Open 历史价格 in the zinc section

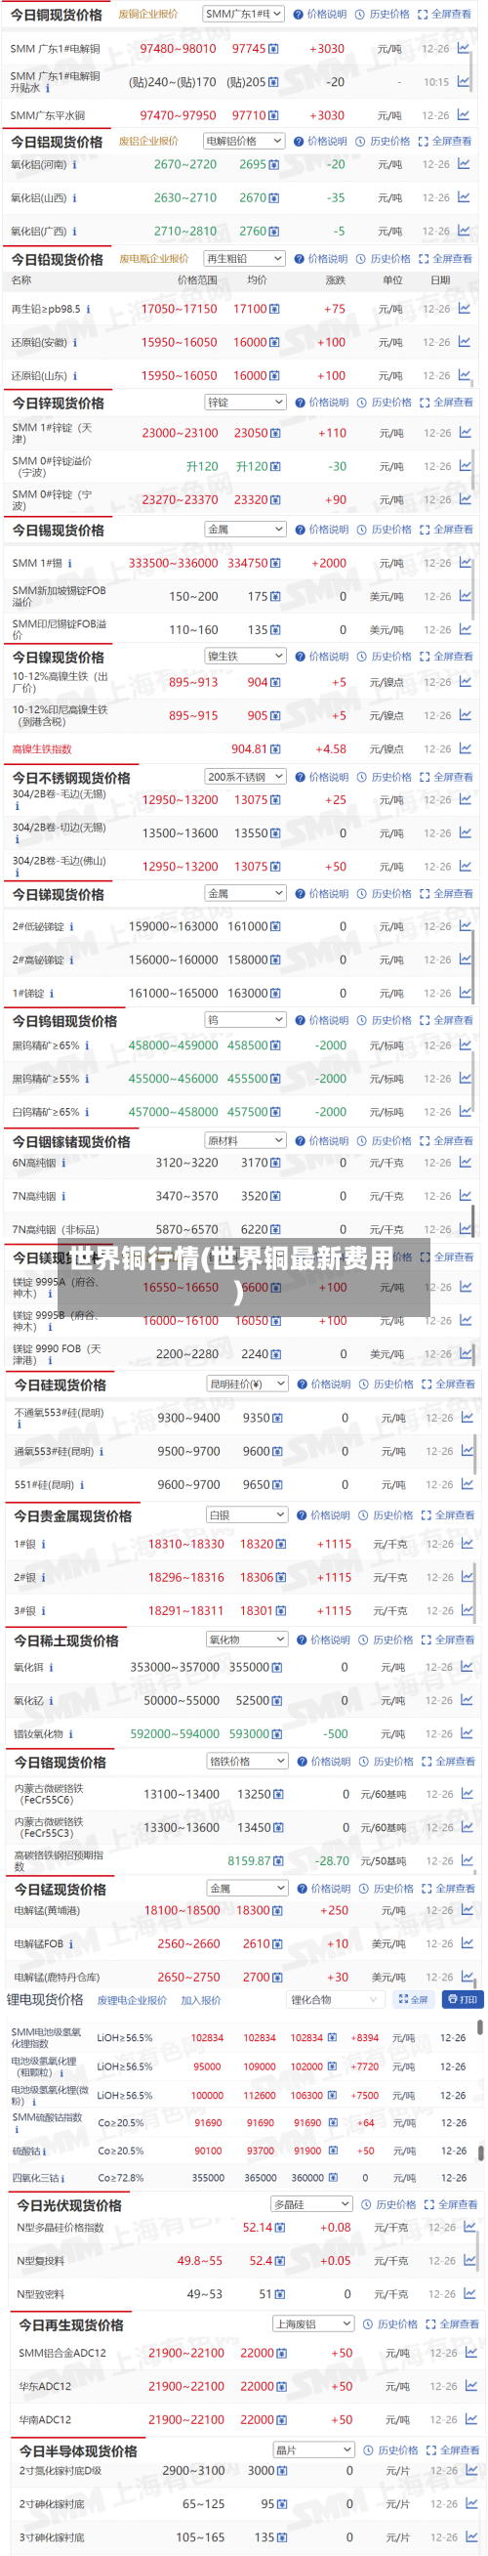pos(385,403)
